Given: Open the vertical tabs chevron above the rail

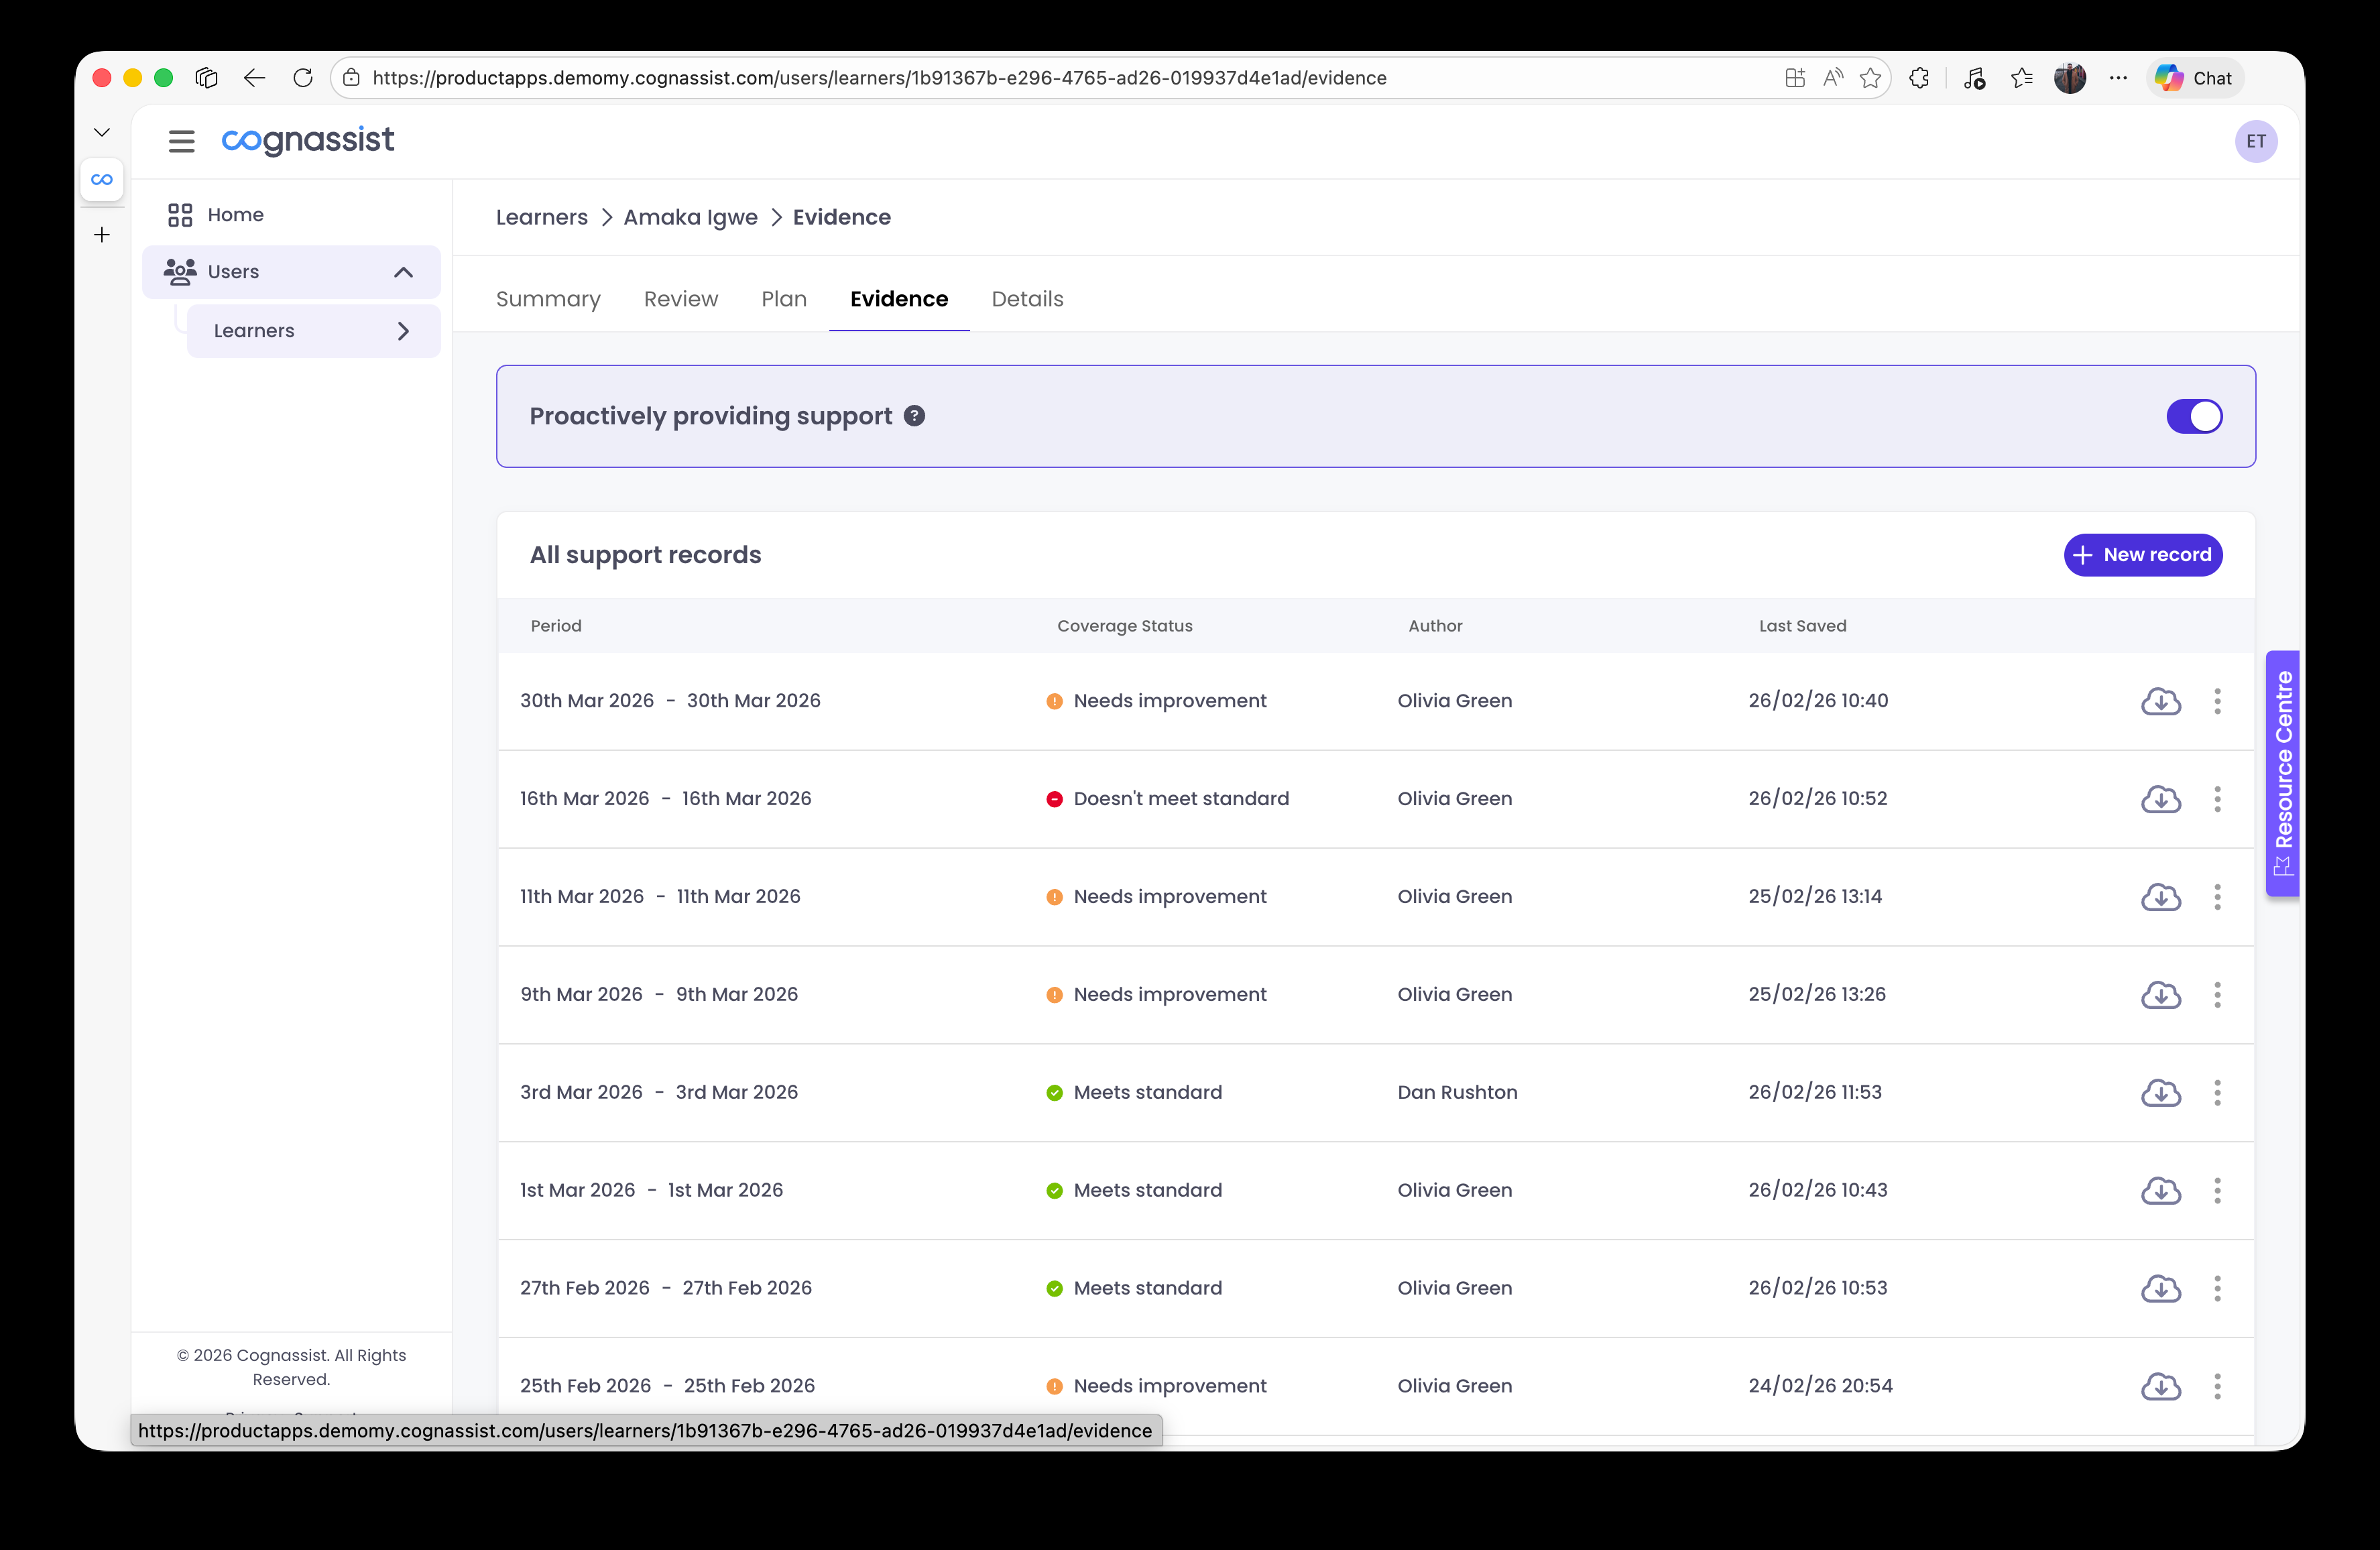Looking at the screenshot, I should pyautogui.click(x=101, y=131).
